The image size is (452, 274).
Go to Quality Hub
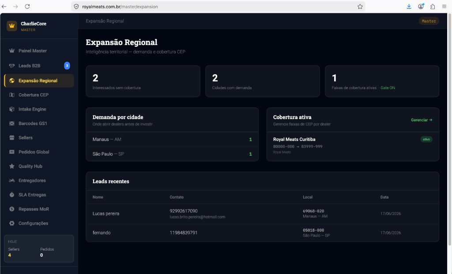pos(39,166)
